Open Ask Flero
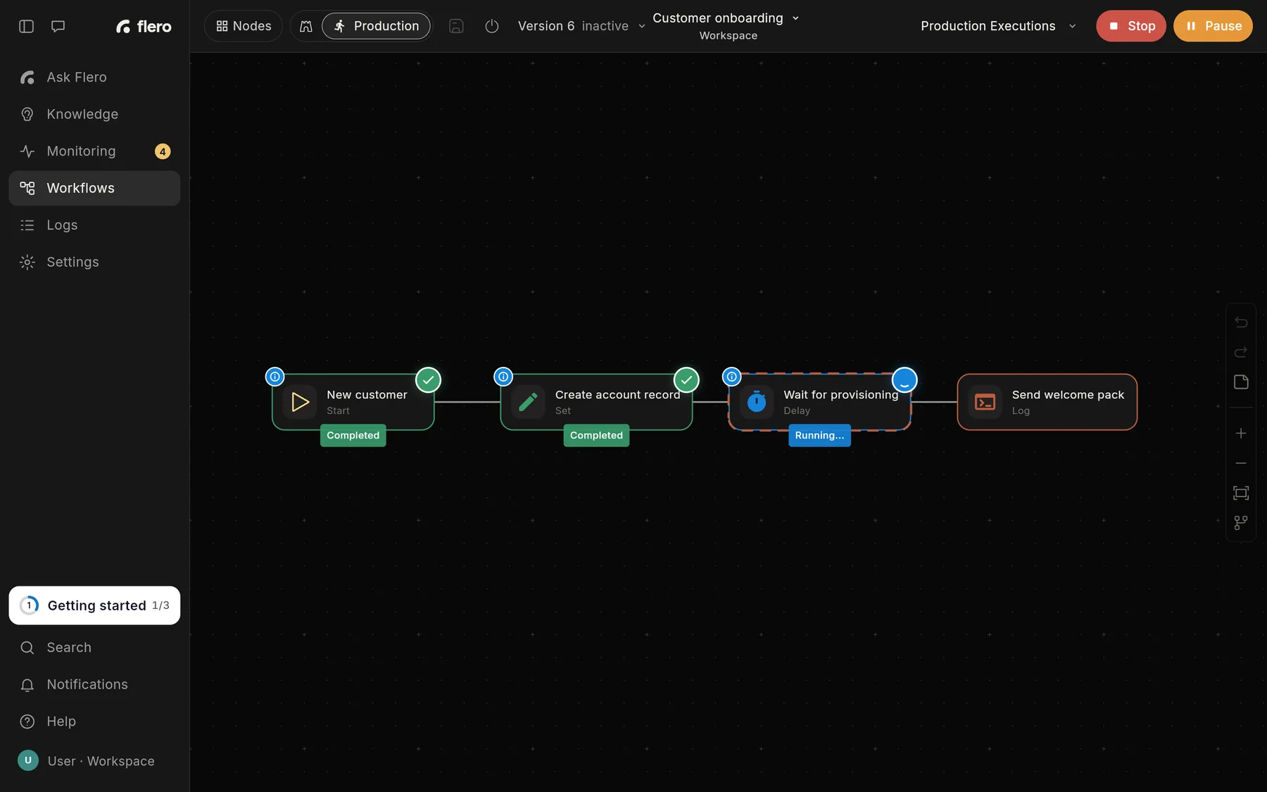Viewport: 1267px width, 792px height. pyautogui.click(x=94, y=77)
